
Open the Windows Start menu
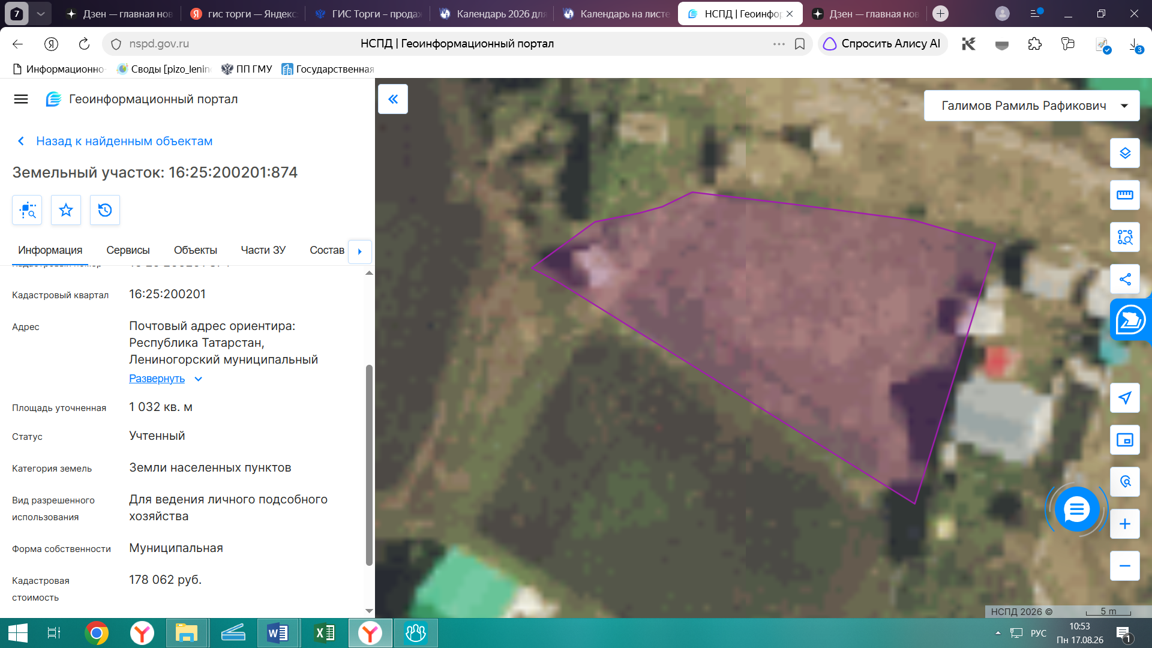pos(18,633)
